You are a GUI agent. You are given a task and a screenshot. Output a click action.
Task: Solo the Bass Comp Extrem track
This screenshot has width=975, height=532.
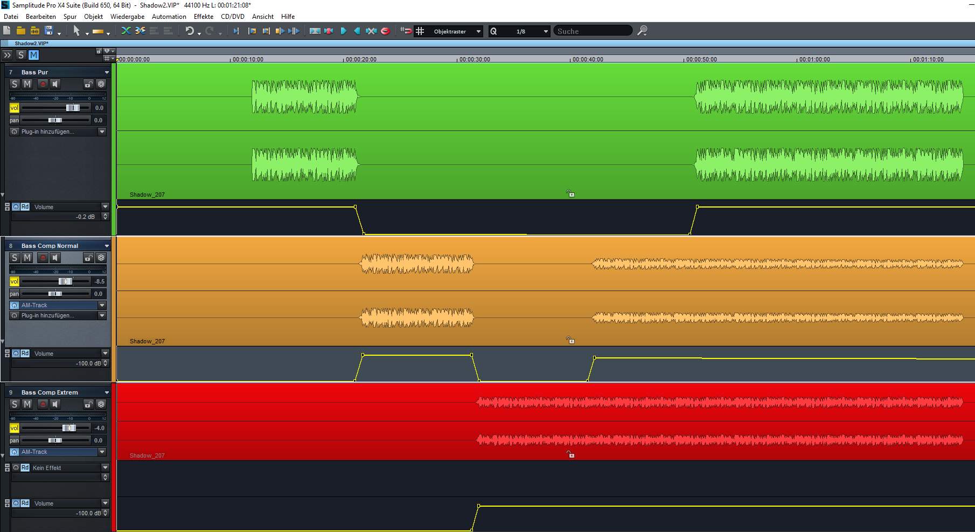15,404
